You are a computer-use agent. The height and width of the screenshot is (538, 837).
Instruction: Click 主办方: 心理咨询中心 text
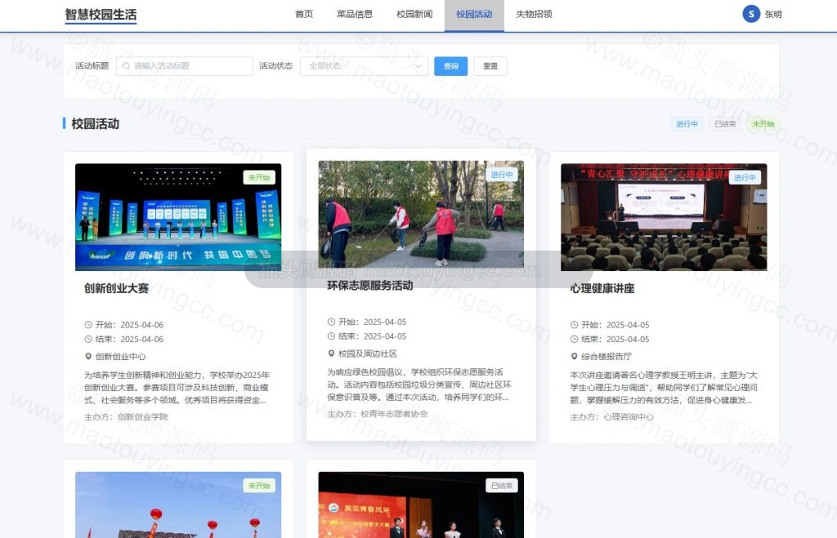point(611,417)
